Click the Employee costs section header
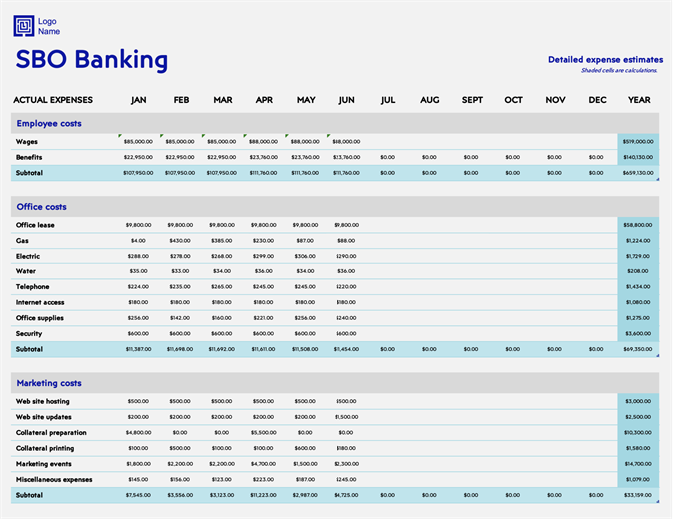Image resolution: width=674 pixels, height=519 pixels. 49,124
